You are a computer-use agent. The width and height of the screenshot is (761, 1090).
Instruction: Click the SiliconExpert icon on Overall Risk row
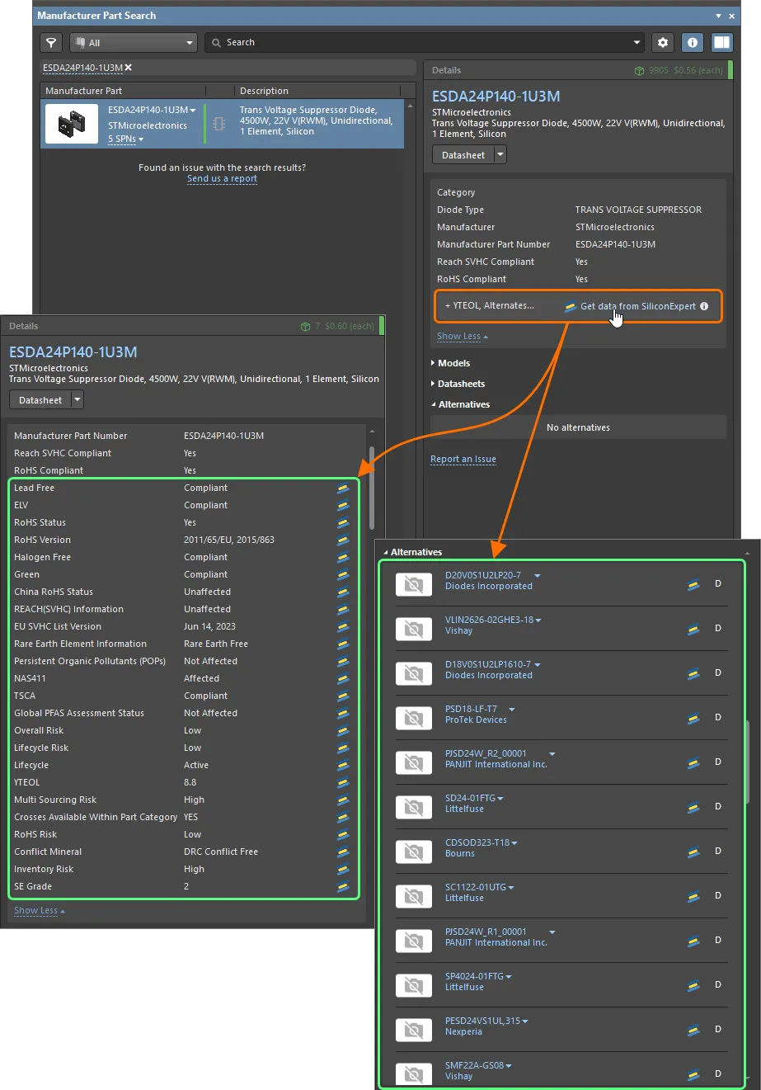point(343,730)
